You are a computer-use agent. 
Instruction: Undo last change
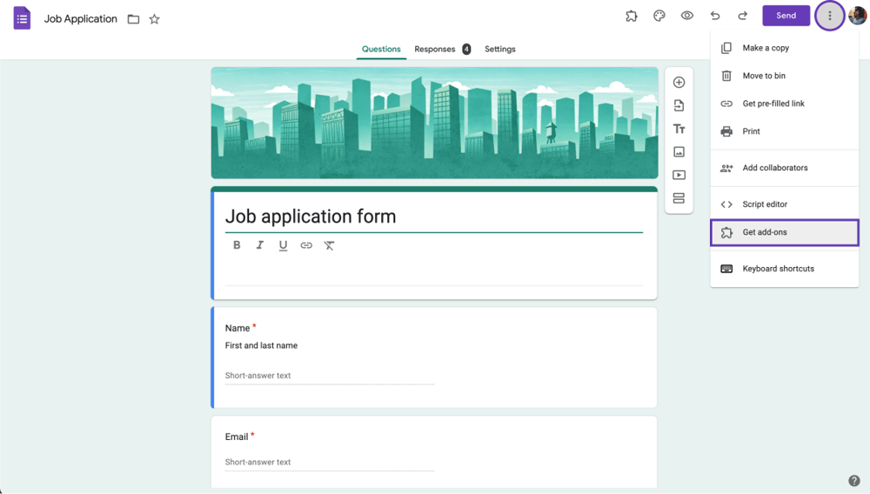(x=714, y=16)
